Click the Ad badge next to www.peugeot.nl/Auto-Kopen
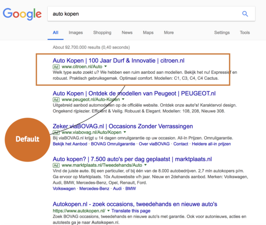 (x=56, y=100)
